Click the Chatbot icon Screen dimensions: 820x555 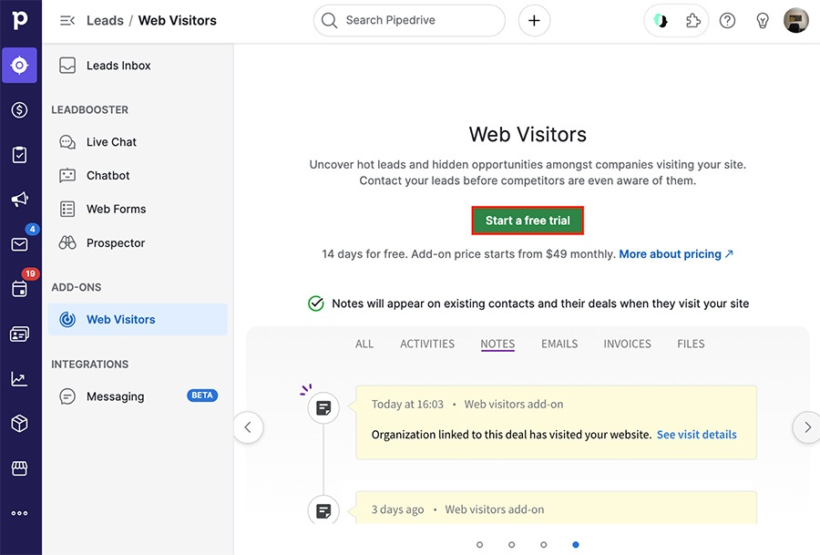pyautogui.click(x=67, y=175)
